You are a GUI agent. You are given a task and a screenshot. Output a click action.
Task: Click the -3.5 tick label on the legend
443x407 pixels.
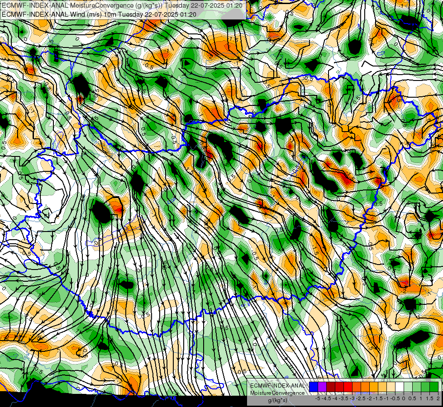tap(343, 398)
